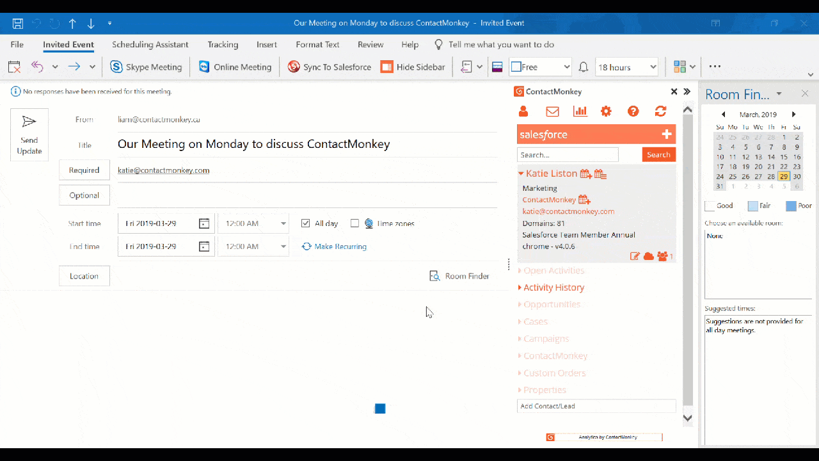Viewport: 819px width, 461px height.
Task: Open the ContactMonkey help question mark
Action: coord(633,111)
